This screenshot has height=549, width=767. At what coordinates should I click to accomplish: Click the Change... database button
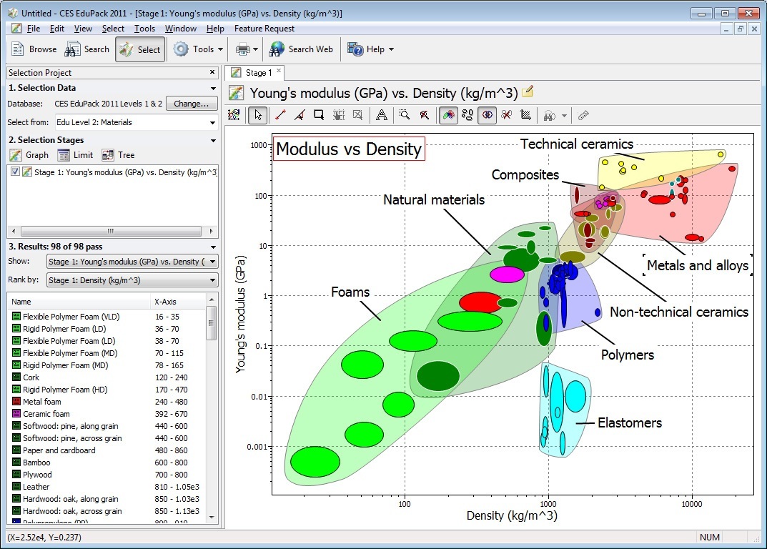(x=192, y=104)
